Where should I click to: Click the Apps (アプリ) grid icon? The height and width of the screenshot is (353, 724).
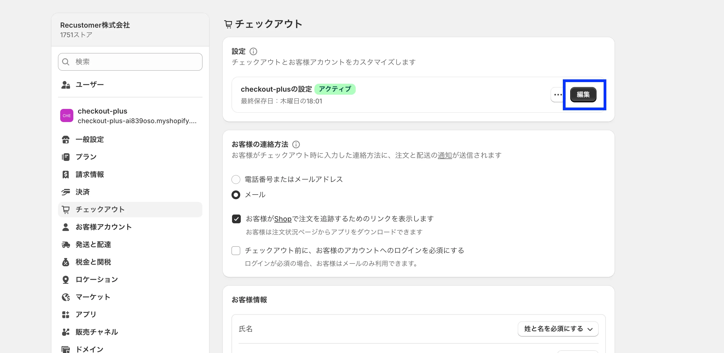click(x=65, y=314)
